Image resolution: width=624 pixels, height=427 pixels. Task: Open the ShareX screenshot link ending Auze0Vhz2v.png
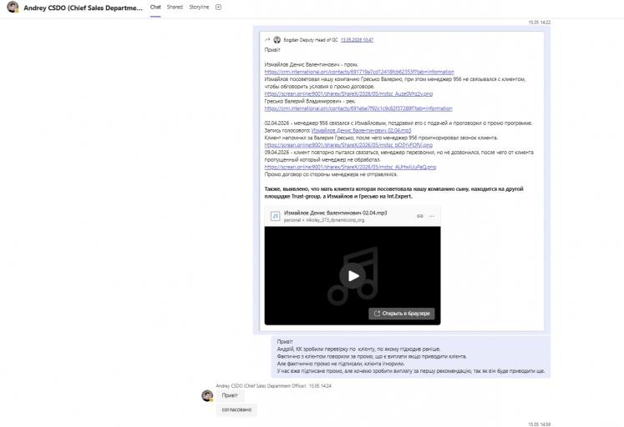(348, 93)
